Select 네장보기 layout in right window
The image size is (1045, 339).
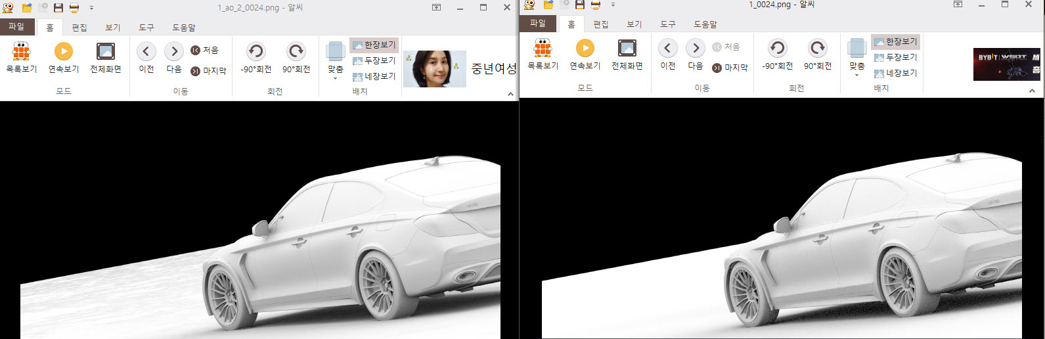[x=895, y=73]
